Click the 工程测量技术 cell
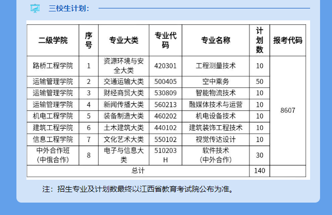Image resolution: width=332 pixels, height=215 pixels. click(x=216, y=66)
